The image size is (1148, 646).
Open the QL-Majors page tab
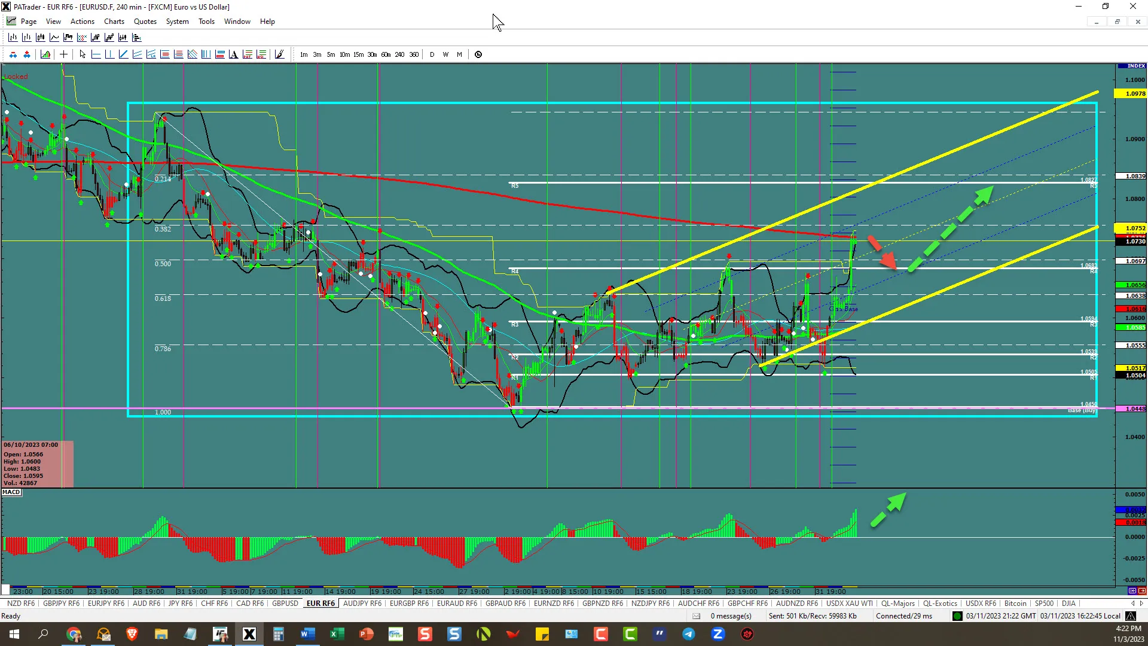pyautogui.click(x=897, y=604)
